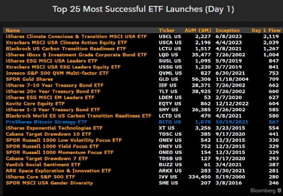The image size is (283, 196).
Task: Open SPDR MSCI USA Gender Diversity row
Action: point(49,183)
